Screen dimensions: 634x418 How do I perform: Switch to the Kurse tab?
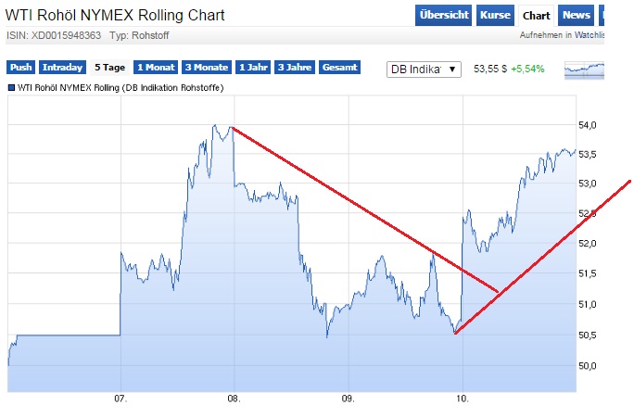[495, 16]
